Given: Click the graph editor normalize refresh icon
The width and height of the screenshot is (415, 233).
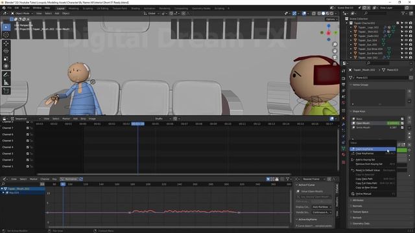Looking at the screenshot, I should (81, 179).
